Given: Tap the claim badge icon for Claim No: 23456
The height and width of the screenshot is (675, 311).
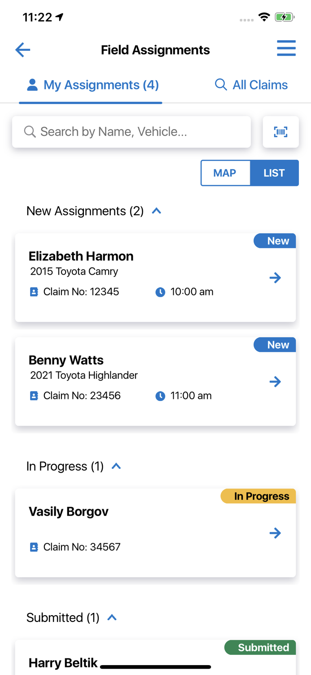Looking at the screenshot, I should (34, 396).
